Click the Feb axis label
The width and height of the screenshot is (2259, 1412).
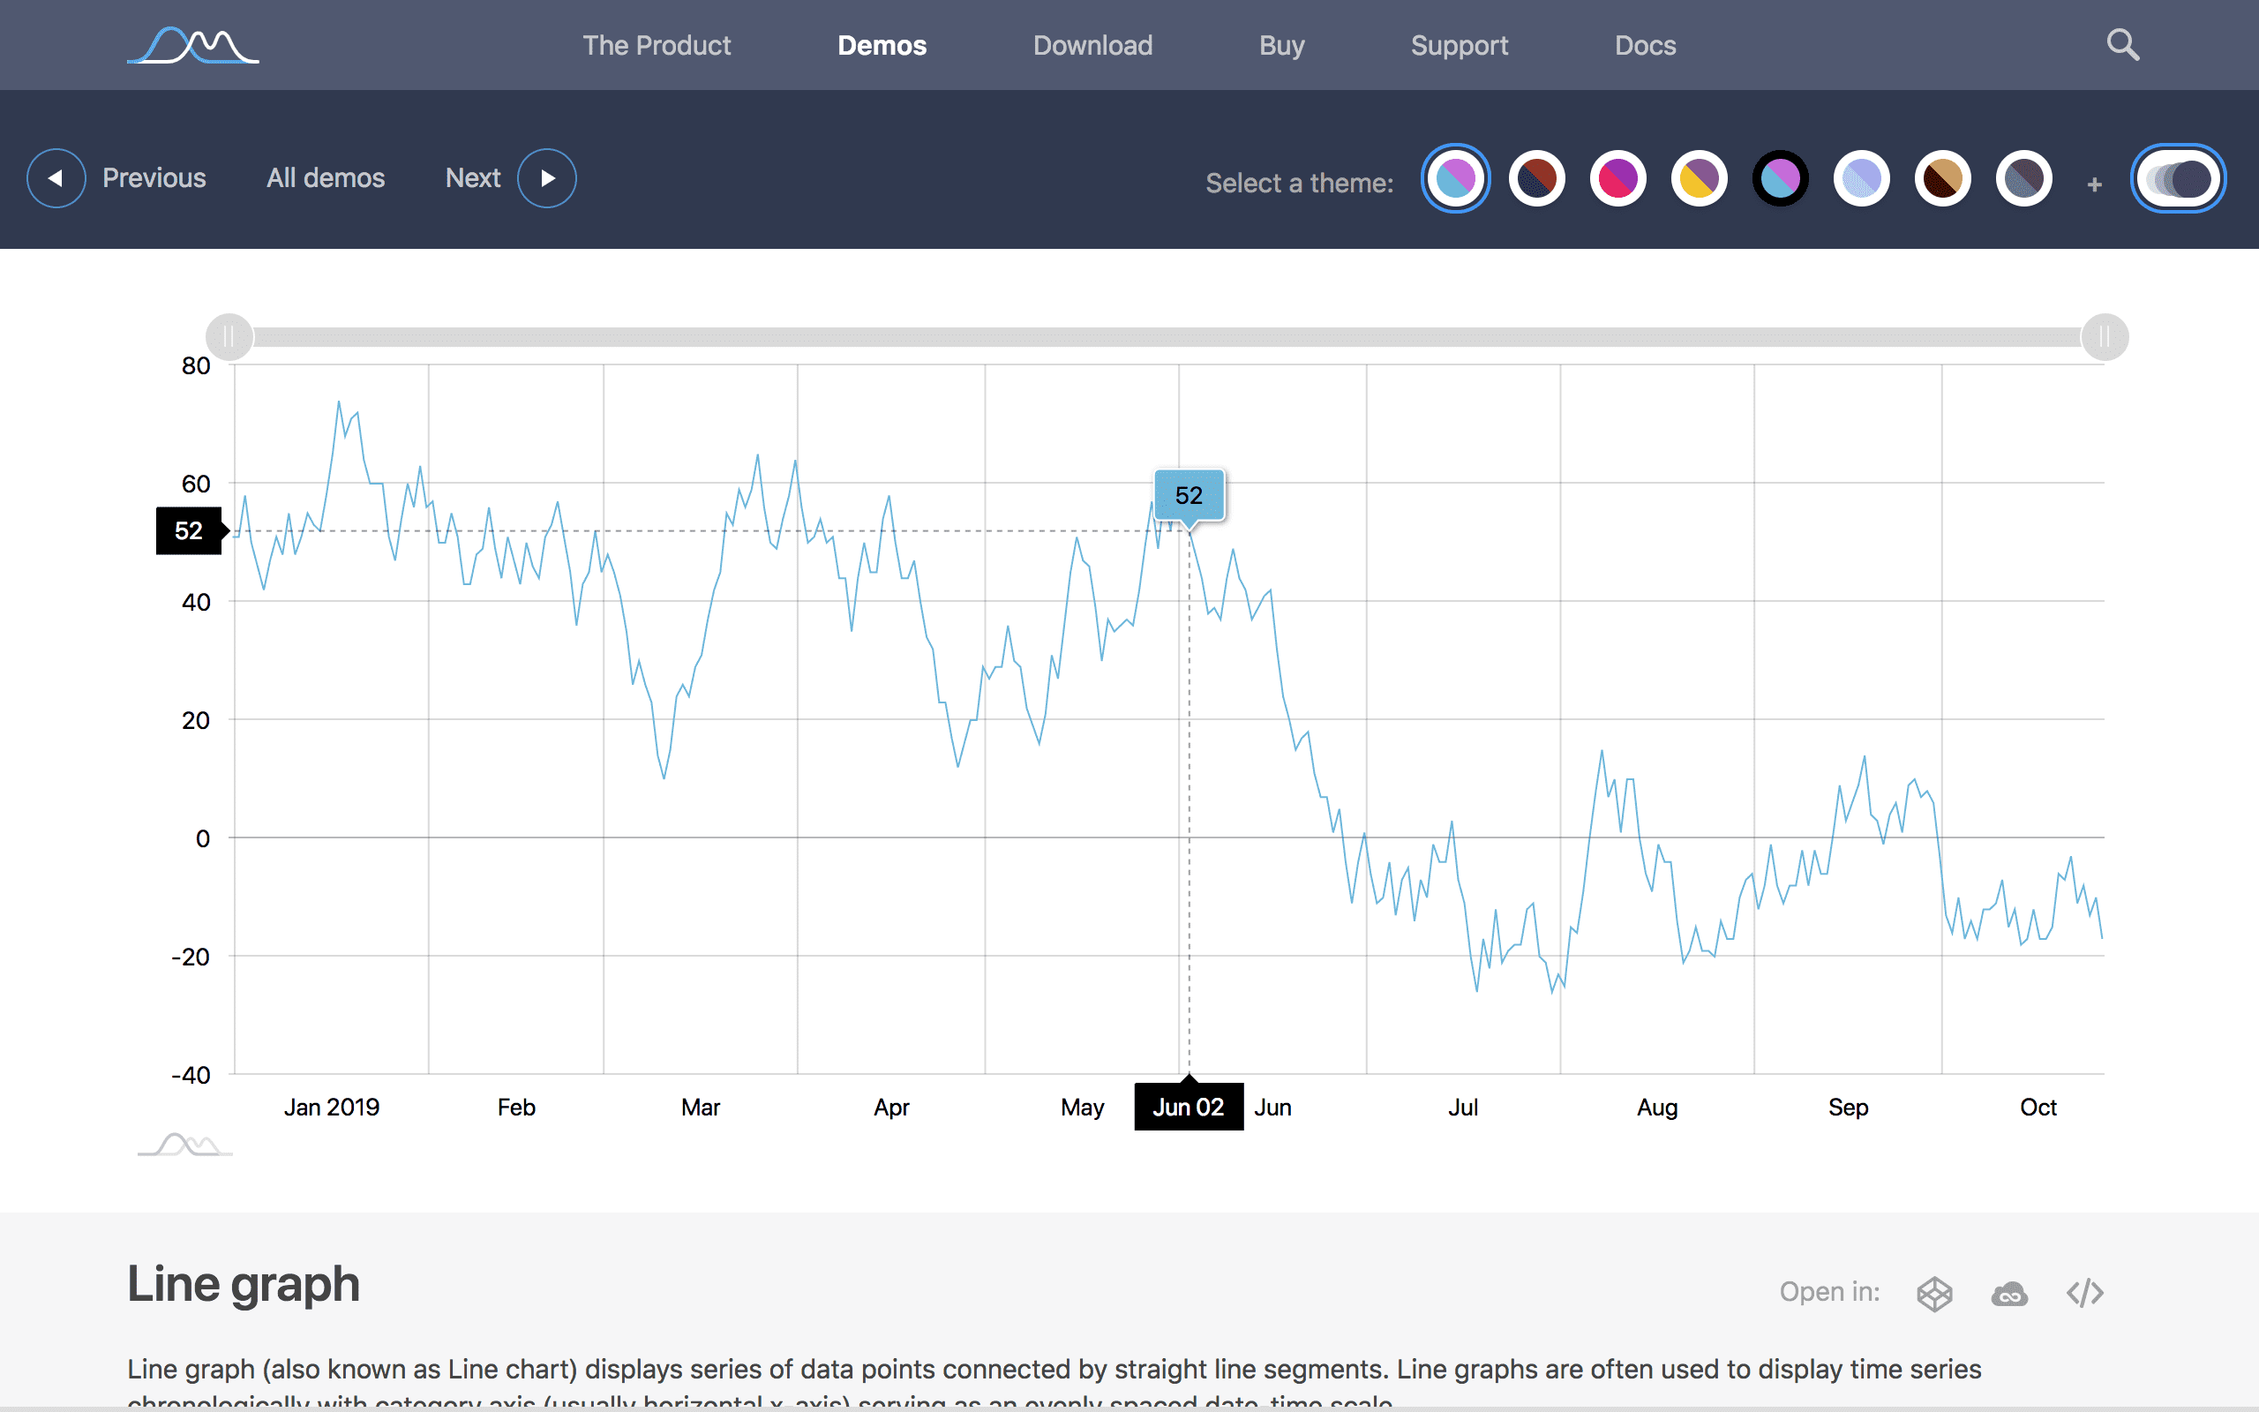point(516,1108)
